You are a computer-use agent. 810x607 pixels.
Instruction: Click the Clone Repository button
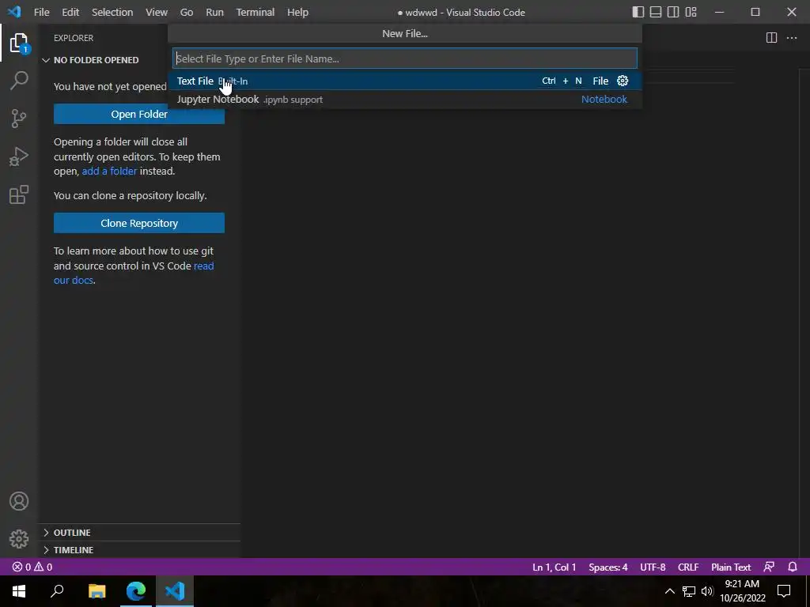[139, 223]
